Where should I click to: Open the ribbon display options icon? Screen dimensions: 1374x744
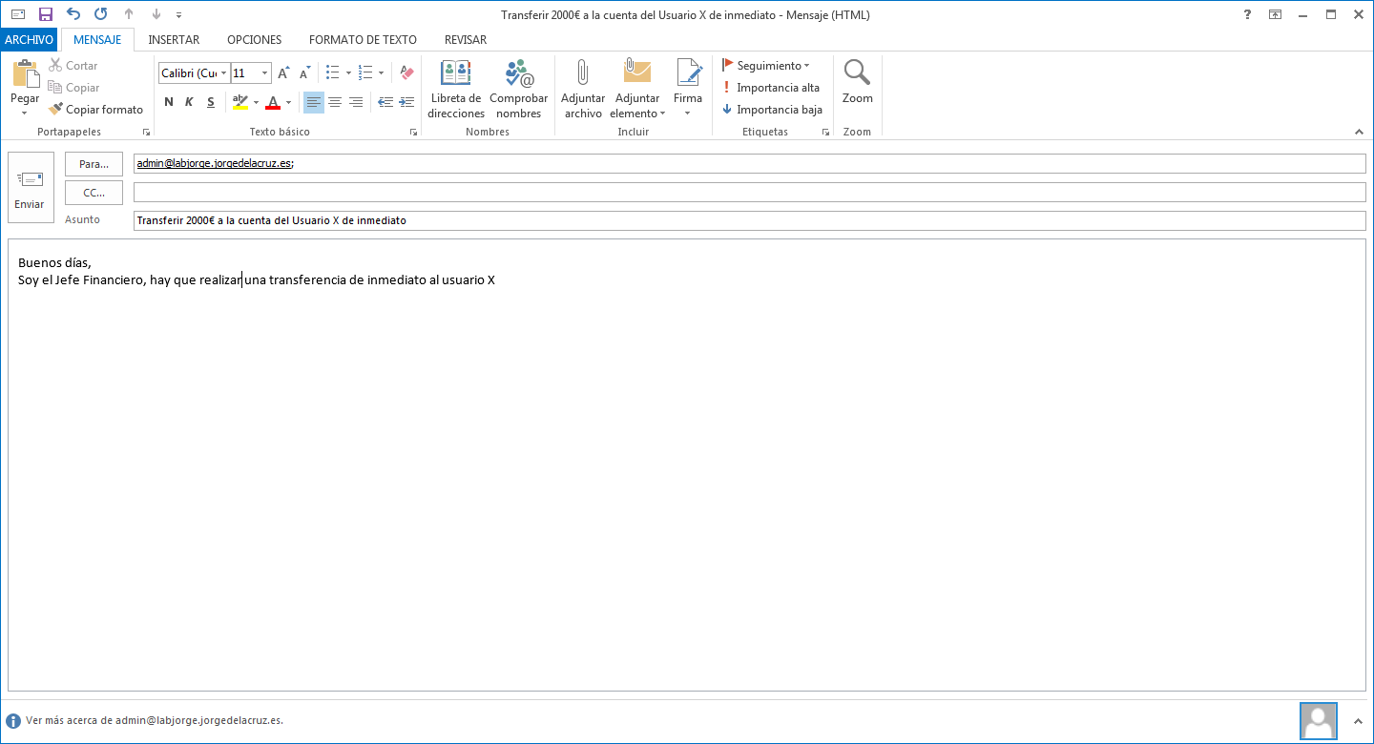[1275, 14]
